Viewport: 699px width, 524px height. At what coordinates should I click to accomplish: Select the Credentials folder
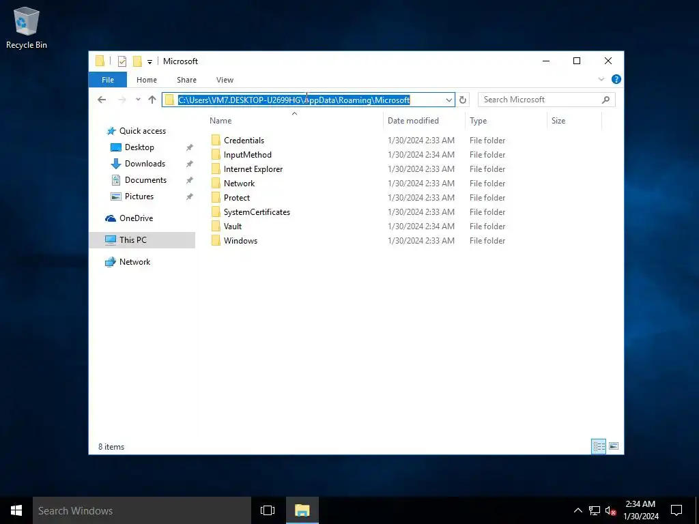(244, 141)
